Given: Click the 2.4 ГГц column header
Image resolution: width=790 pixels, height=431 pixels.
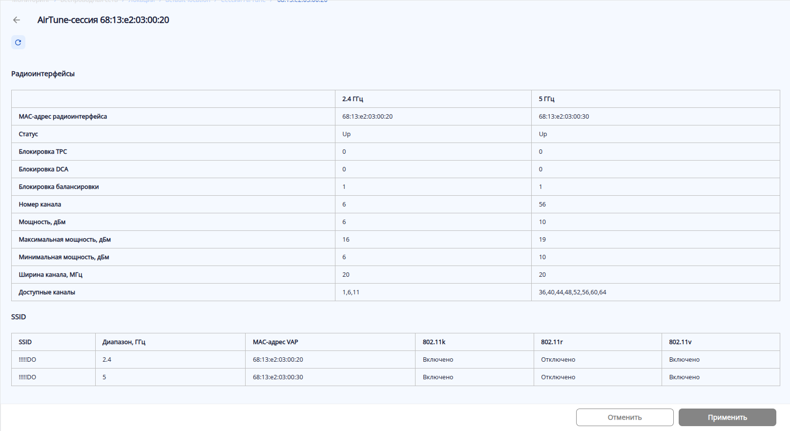Looking at the screenshot, I should click(353, 99).
